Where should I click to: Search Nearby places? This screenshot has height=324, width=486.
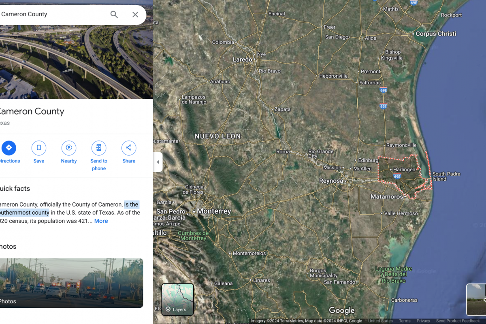(69, 153)
